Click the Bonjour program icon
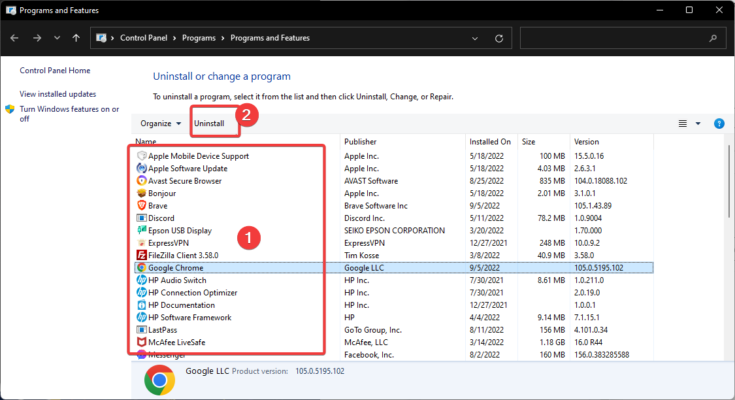This screenshot has width=735, height=400. pos(142,193)
